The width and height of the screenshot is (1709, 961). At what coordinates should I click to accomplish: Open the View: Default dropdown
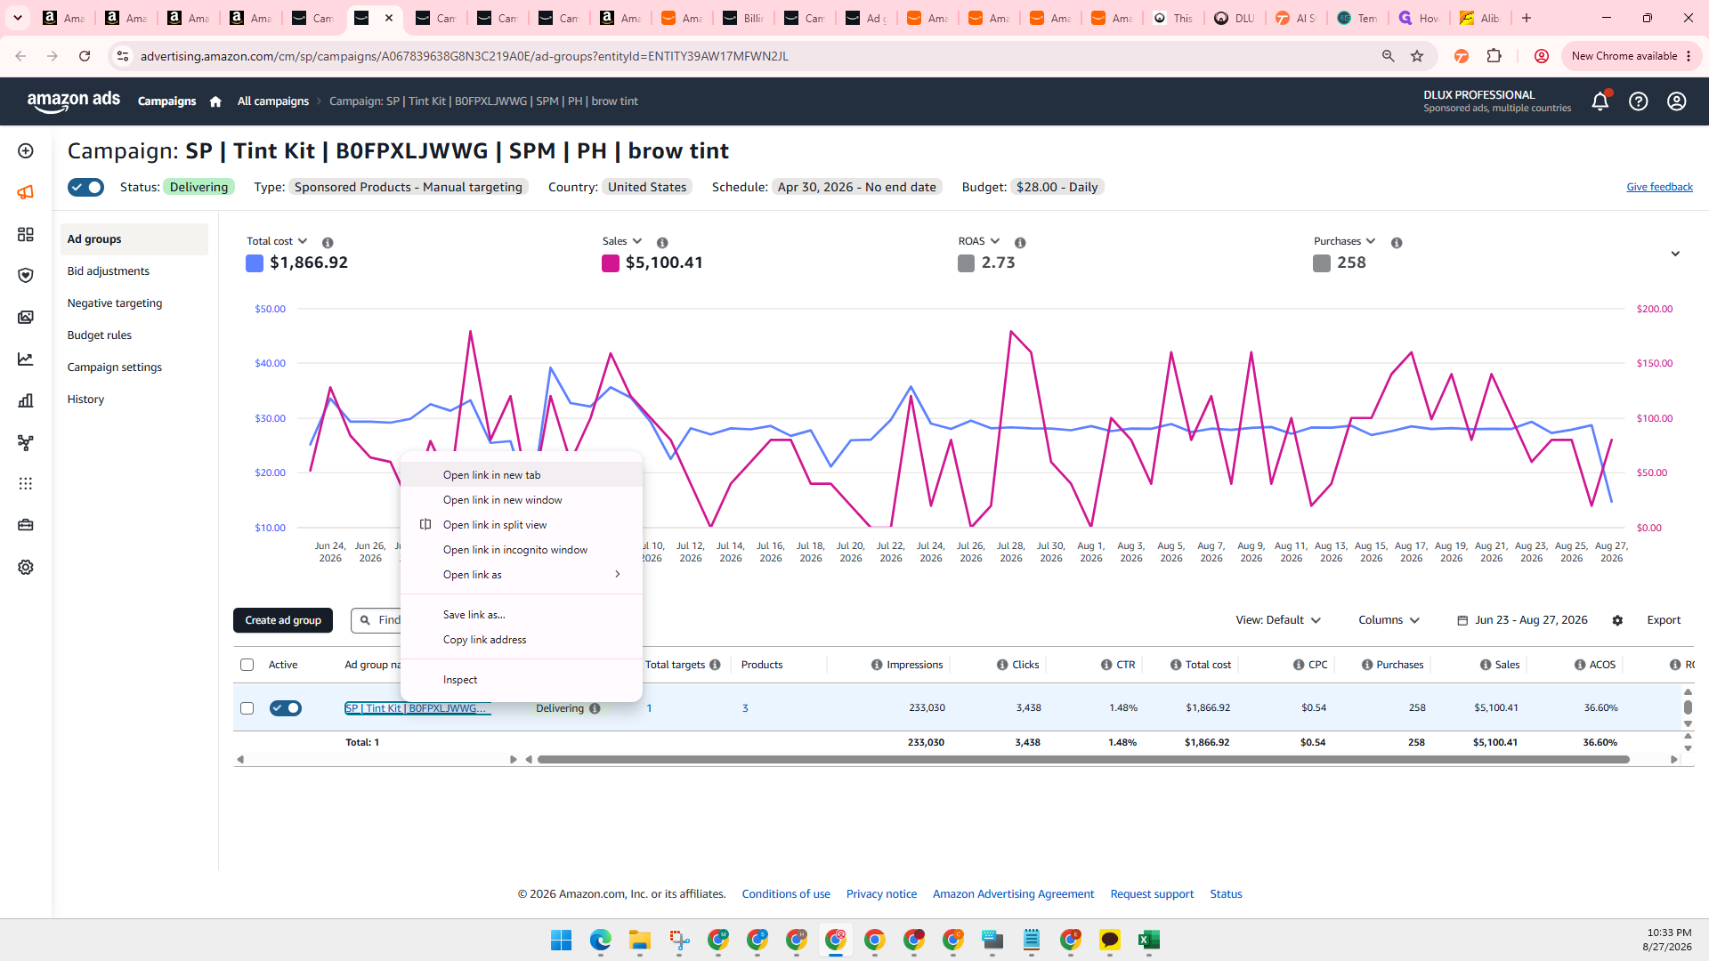pos(1278,620)
